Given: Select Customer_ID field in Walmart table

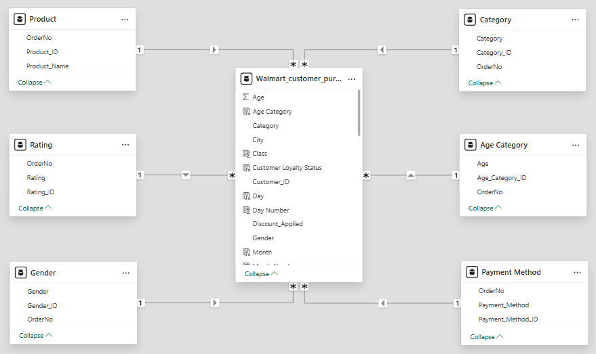Looking at the screenshot, I should 271,182.
